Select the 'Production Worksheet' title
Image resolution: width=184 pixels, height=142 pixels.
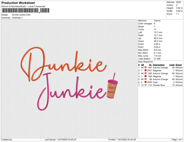tap(18, 3)
